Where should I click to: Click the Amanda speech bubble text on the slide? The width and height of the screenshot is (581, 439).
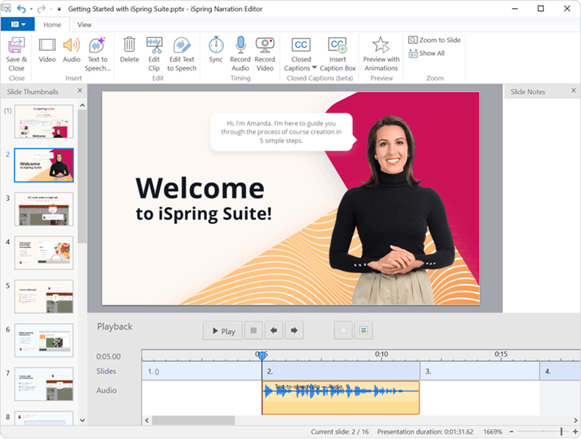(281, 132)
